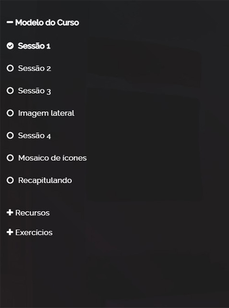Click the plus icon beside Recursos
This screenshot has height=308, width=229.
click(10, 213)
